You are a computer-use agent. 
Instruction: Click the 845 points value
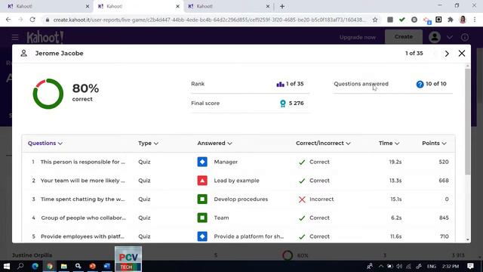(444, 218)
